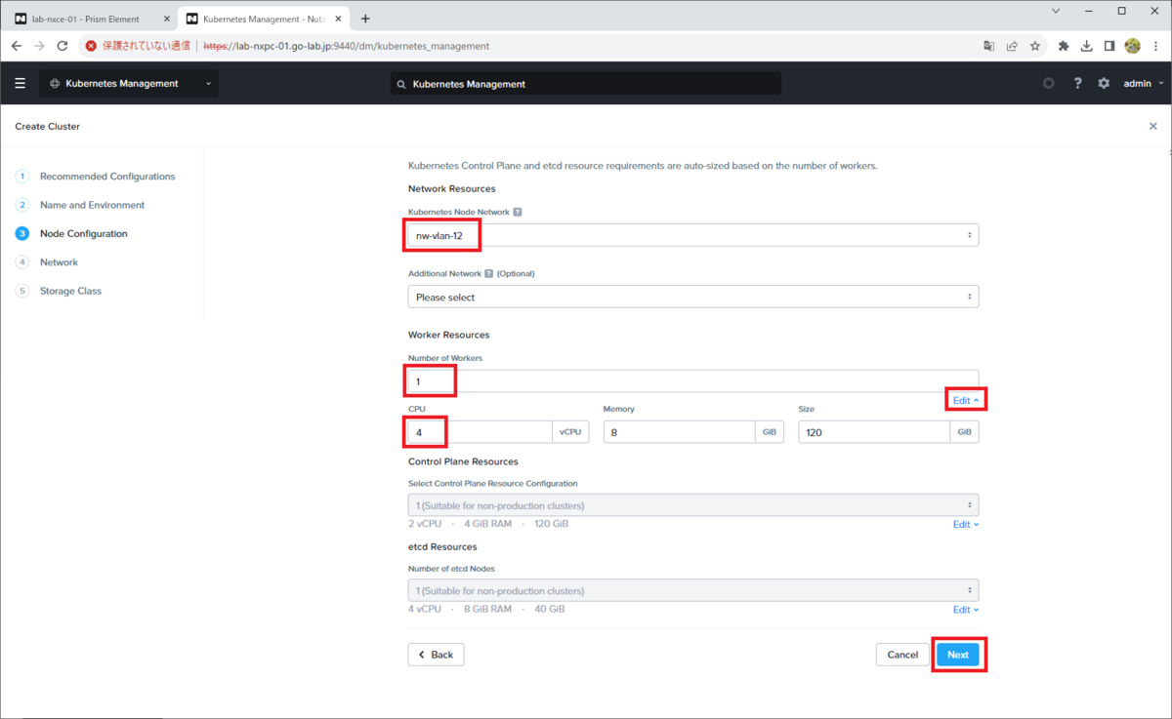Click worker CPU vCPU input field
Screen dimensions: 1172x719
point(481,431)
